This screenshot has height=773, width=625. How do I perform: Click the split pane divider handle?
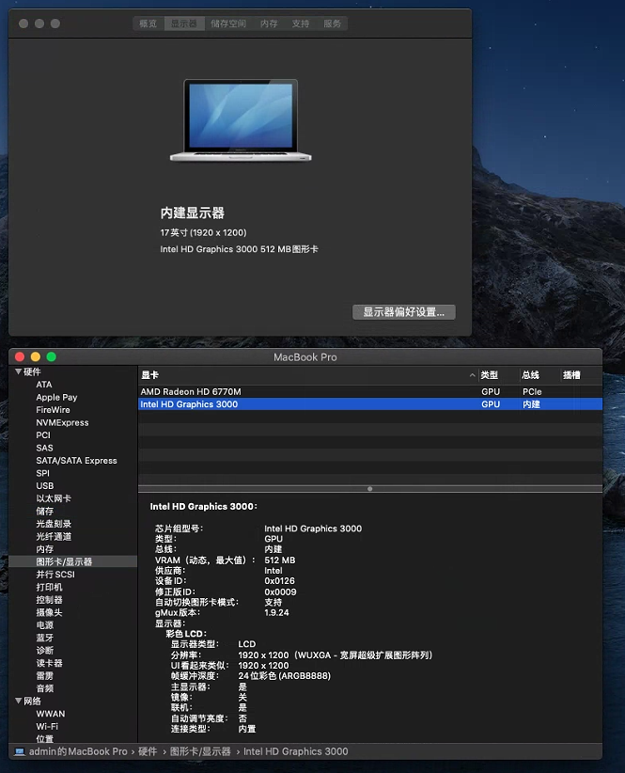(369, 489)
